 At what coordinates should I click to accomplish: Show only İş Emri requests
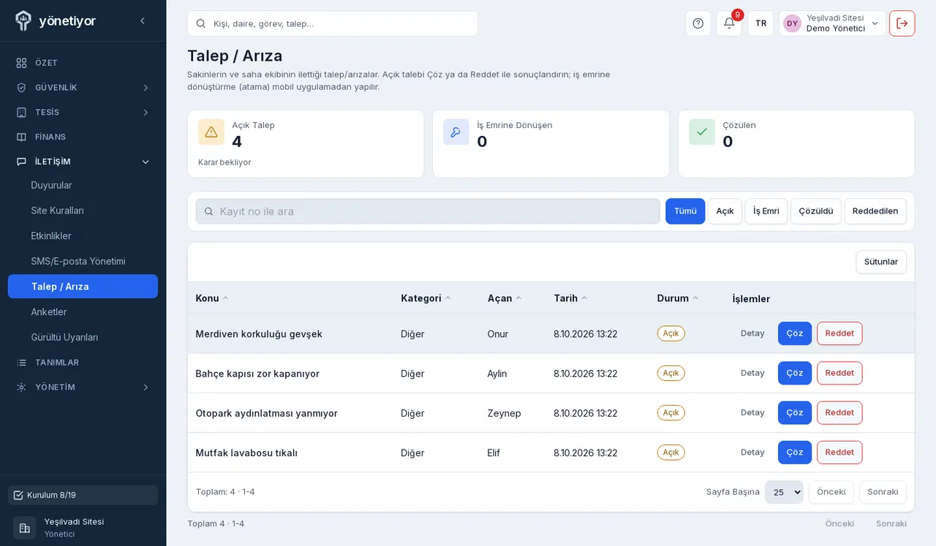tap(766, 211)
